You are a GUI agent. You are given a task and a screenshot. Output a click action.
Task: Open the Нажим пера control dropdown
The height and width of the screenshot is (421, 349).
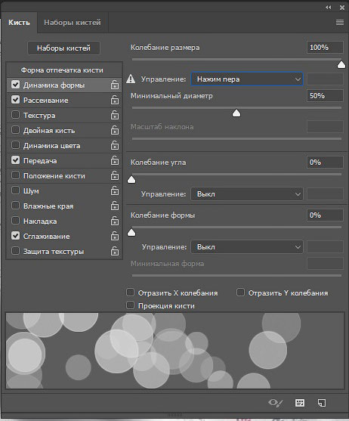point(247,79)
